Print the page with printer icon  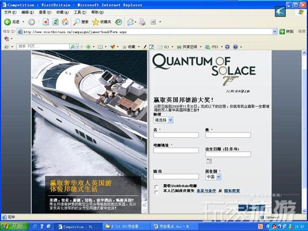142,22
